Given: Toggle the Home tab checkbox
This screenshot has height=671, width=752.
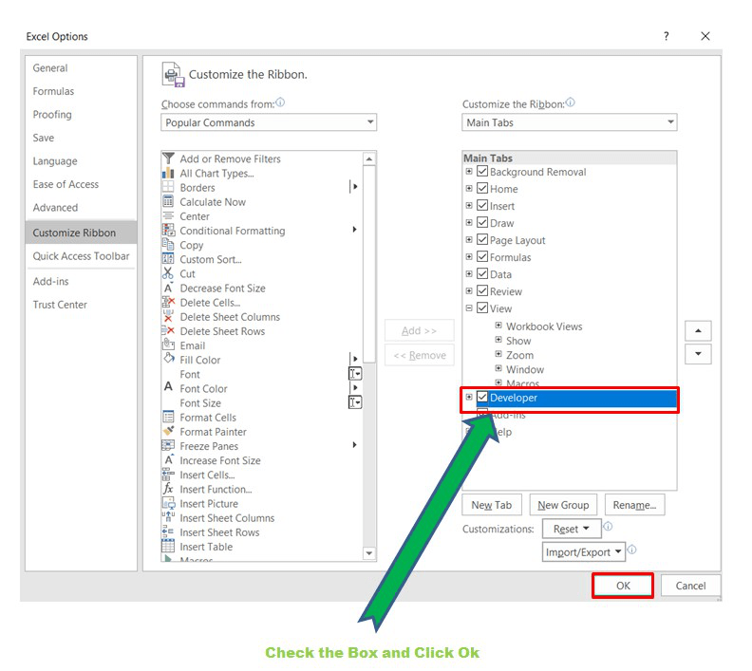Looking at the screenshot, I should click(482, 188).
